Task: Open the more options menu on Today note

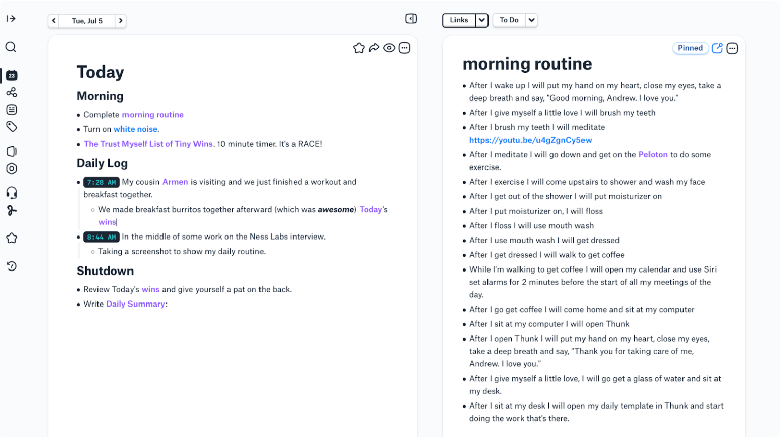Action: point(404,47)
